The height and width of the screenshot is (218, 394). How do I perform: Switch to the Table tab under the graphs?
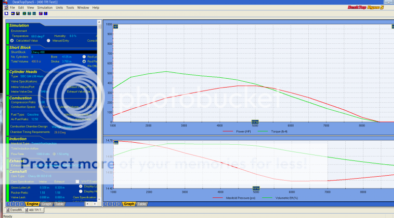(141, 204)
